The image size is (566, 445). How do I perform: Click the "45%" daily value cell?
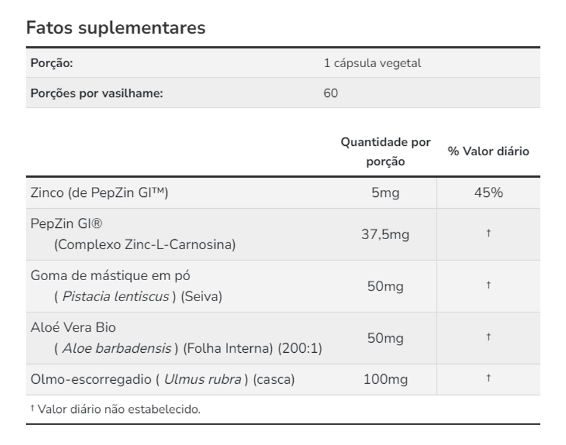coord(489,193)
